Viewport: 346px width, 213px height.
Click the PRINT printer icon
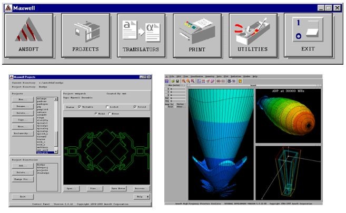(197, 35)
